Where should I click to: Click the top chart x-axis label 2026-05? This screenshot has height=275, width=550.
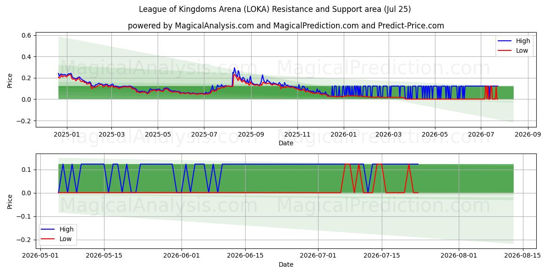[434, 135]
